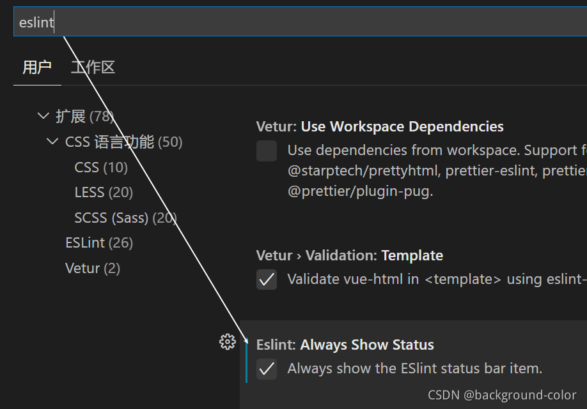This screenshot has width=587, height=409.
Task: Collapse the CSS 语言功能 group
Action: coord(52,141)
